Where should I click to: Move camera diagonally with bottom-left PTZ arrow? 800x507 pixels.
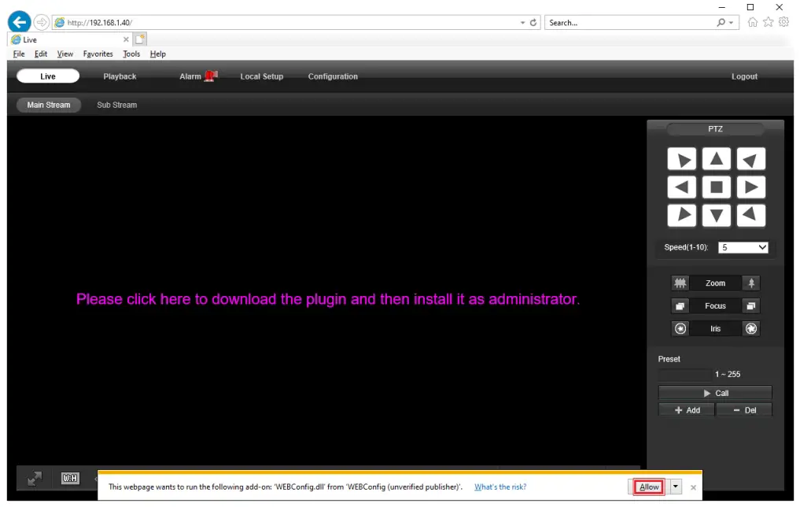coord(682,216)
